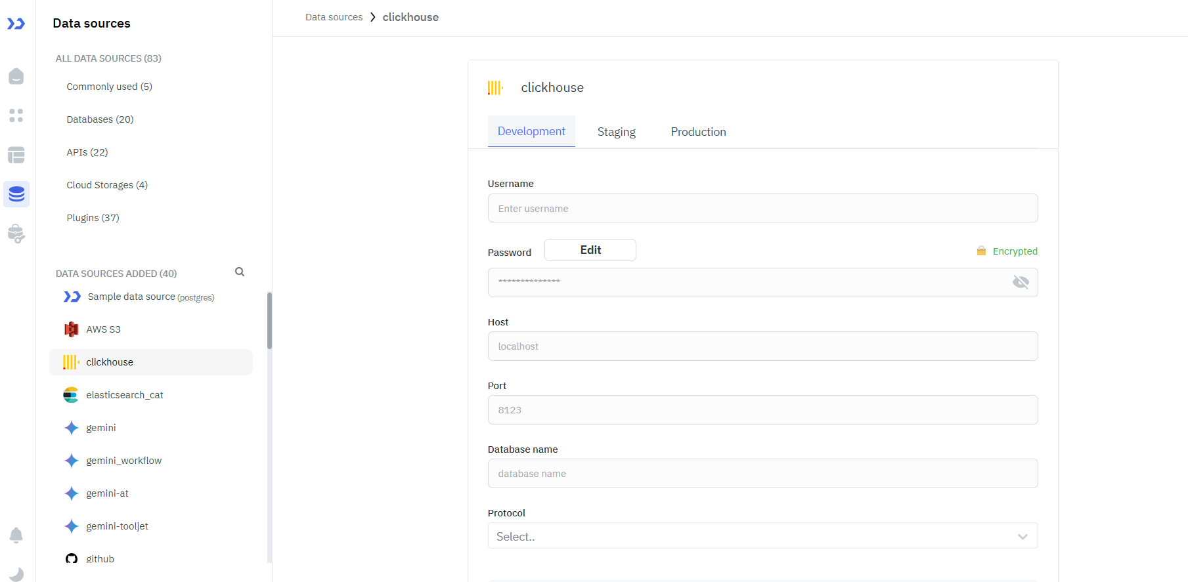This screenshot has height=582, width=1188.
Task: Select the Data sources sidebar icon
Action: click(16, 194)
